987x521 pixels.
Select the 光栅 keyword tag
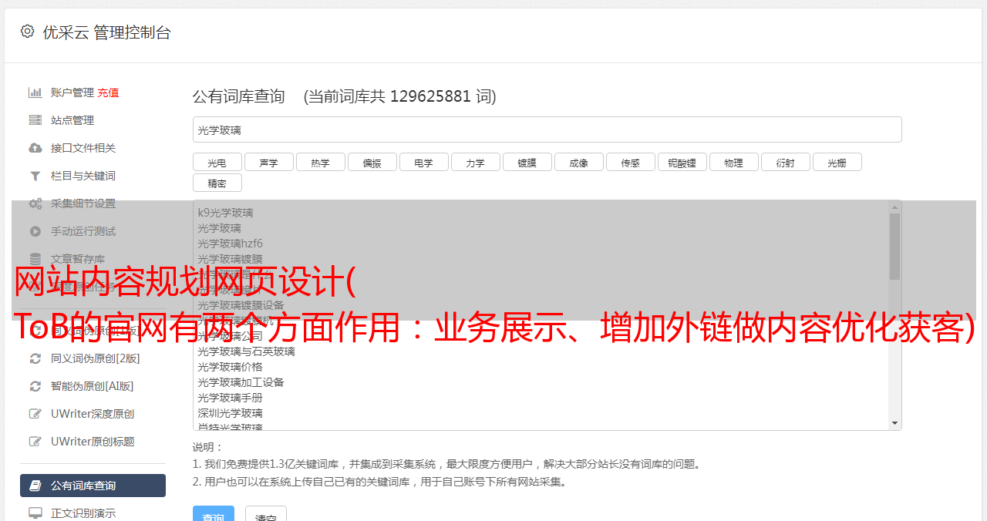pyautogui.click(x=837, y=163)
